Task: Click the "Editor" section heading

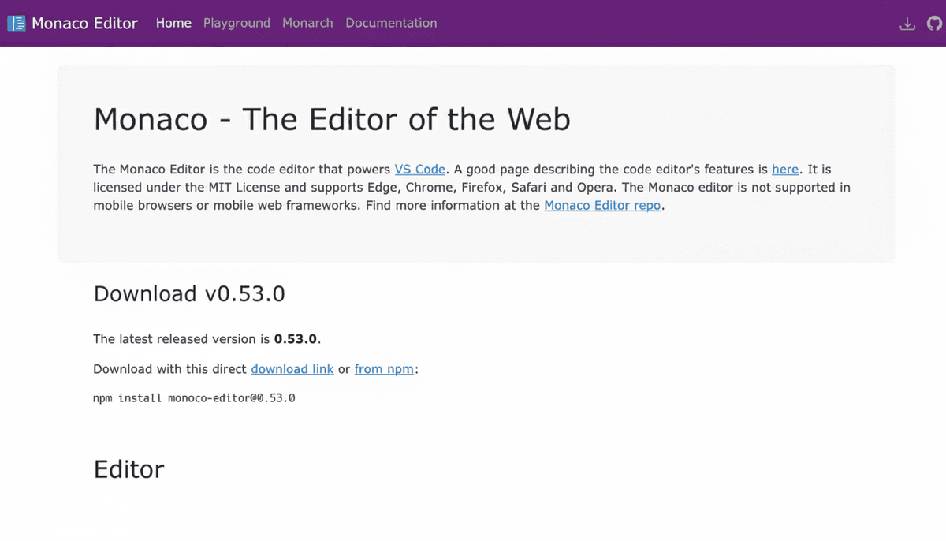Action: (129, 469)
